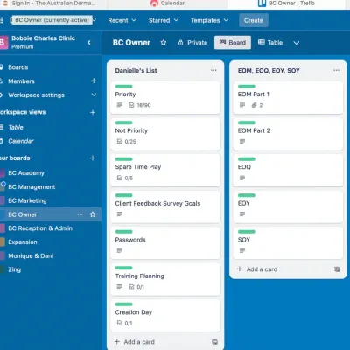Open Danielle's List actions menu
350x350 pixels.
click(213, 70)
